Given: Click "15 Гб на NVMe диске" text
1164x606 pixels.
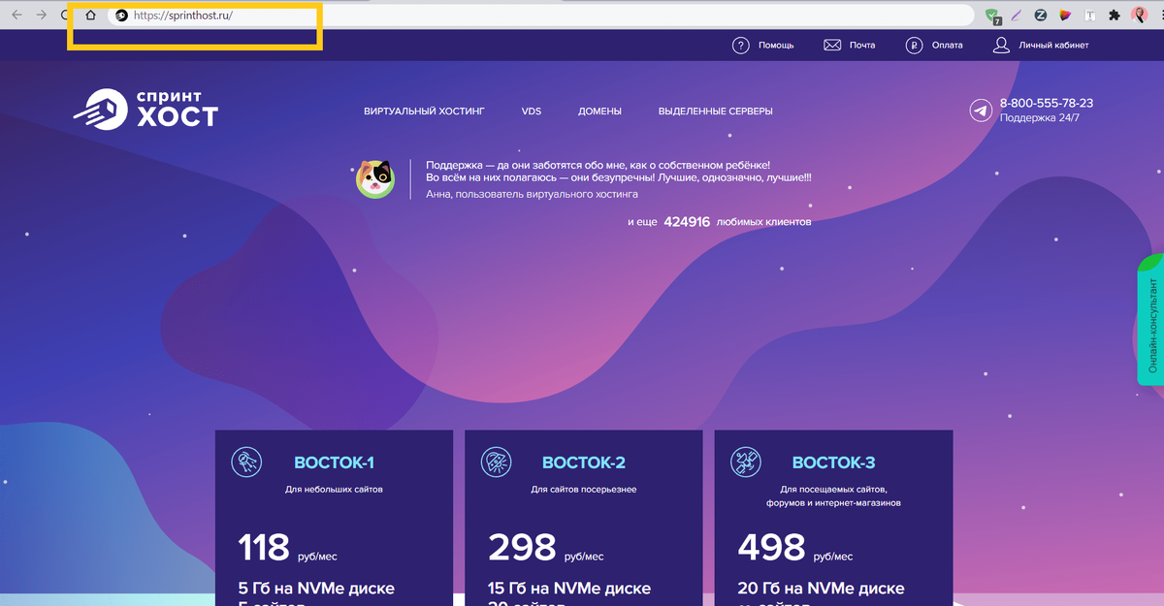Looking at the screenshot, I should tap(569, 589).
